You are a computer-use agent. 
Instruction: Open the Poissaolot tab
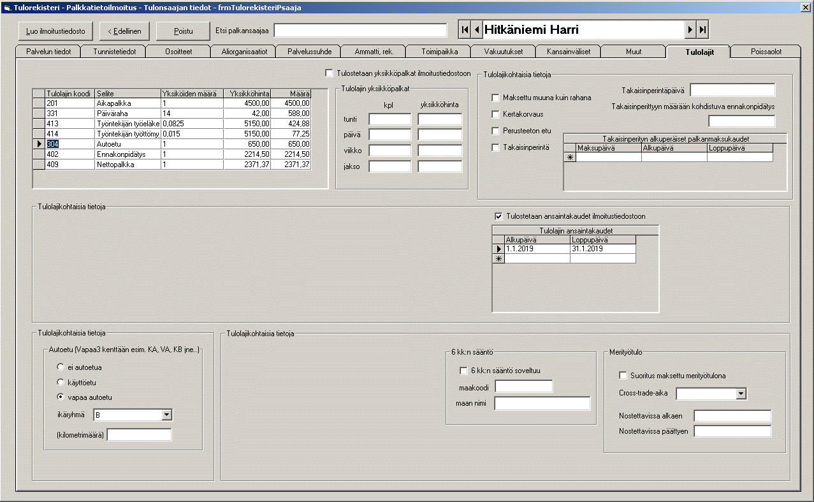765,52
